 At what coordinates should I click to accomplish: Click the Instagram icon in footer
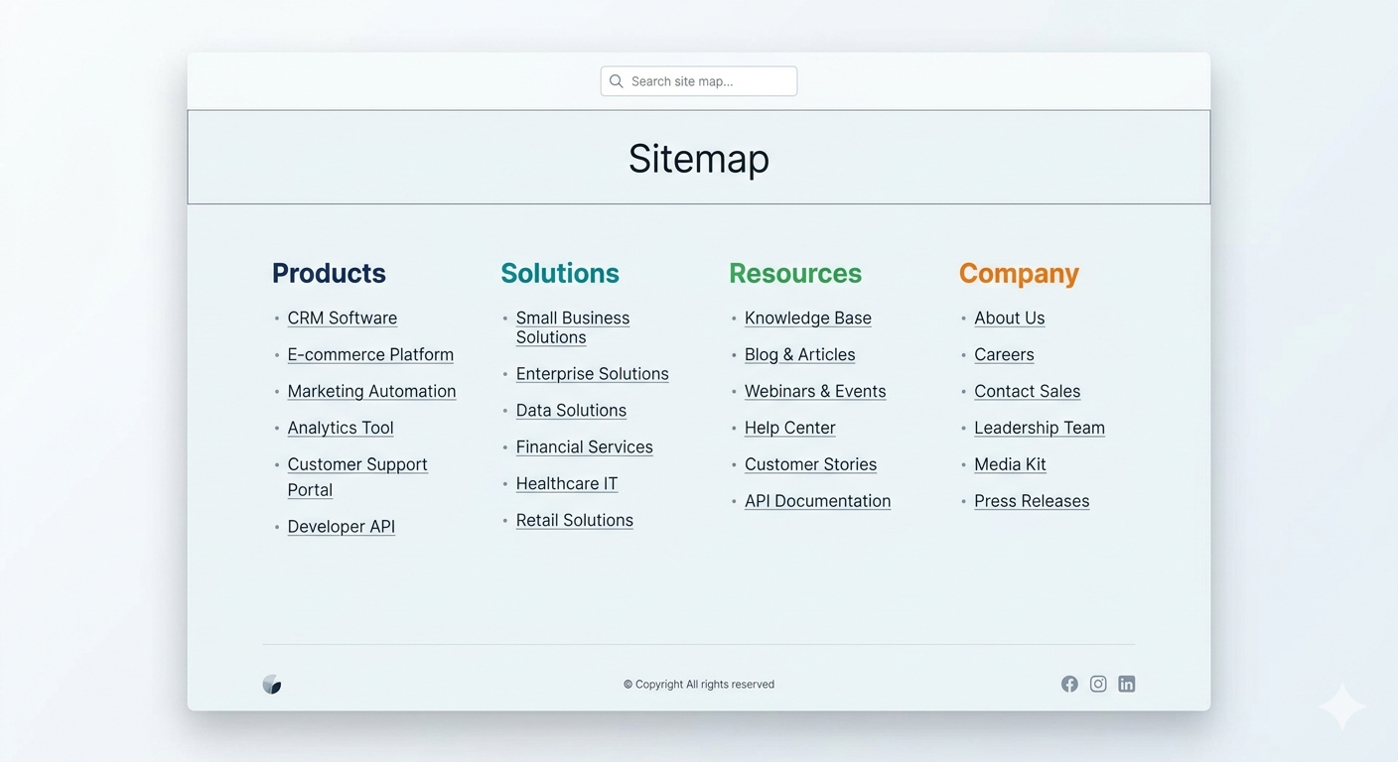[x=1098, y=684]
